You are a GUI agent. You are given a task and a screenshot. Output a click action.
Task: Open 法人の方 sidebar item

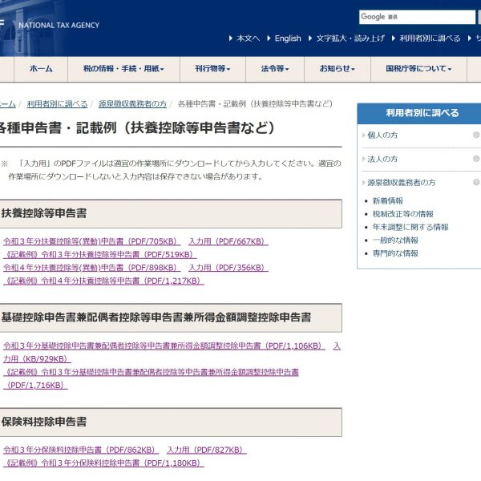pos(382,159)
